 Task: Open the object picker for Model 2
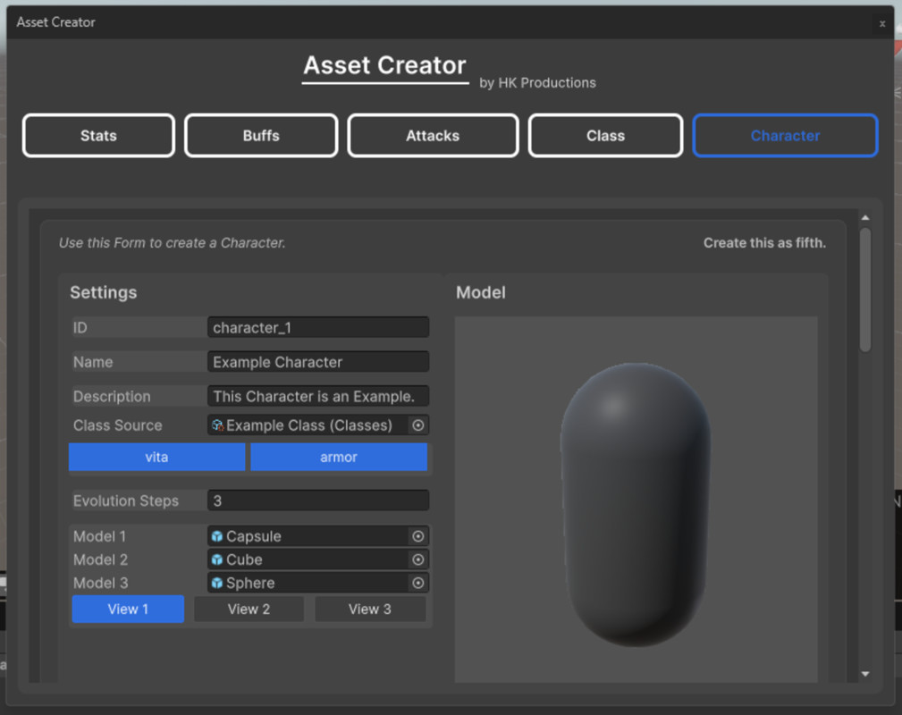(417, 559)
